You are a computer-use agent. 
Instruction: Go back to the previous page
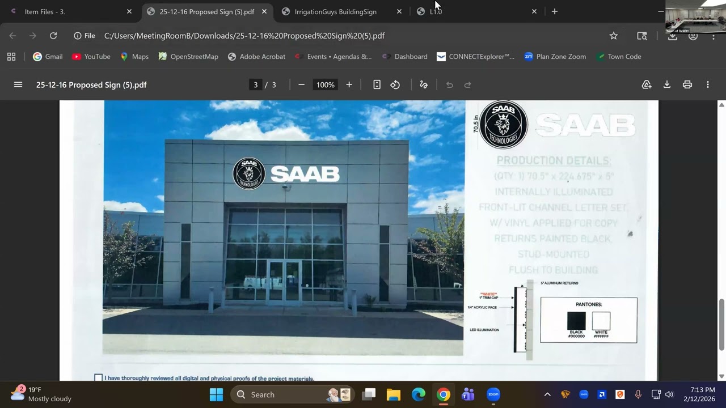point(12,36)
